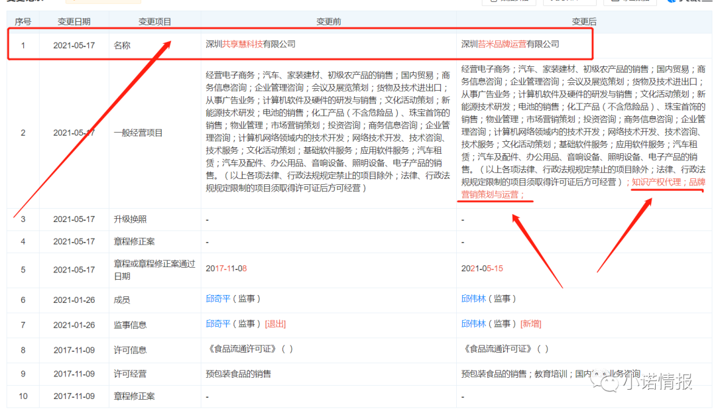The height and width of the screenshot is (413, 716).
Task: Select the date 2021-05-15
Action: 482,268
